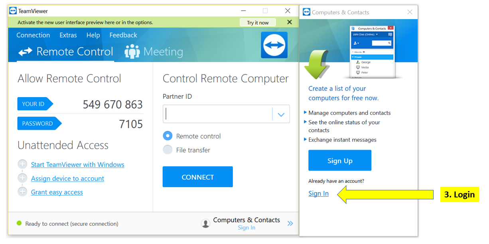The height and width of the screenshot is (244, 489).
Task: Click plus icon beside Assign device to account
Action: pos(23,178)
